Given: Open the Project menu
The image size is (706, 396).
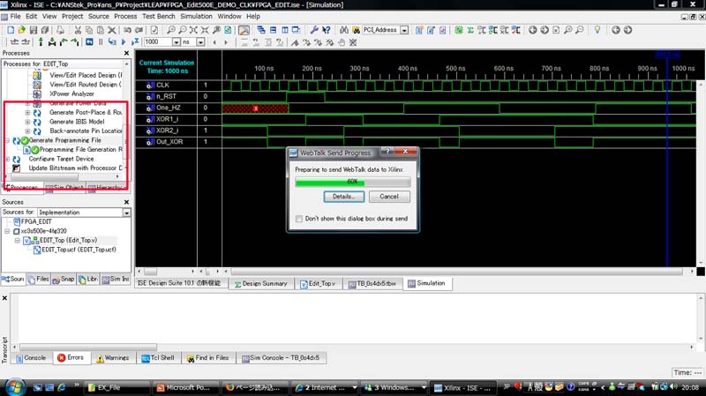Looking at the screenshot, I should tap(72, 16).
